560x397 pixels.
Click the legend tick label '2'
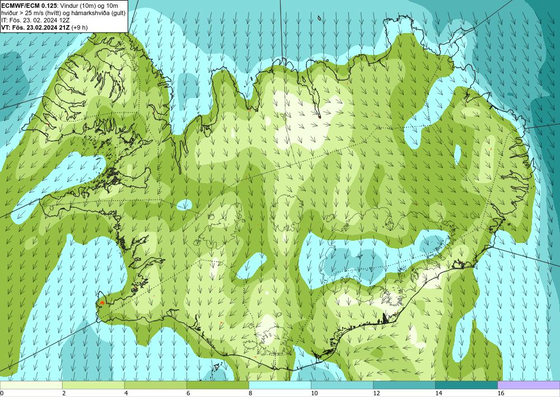pyautogui.click(x=64, y=393)
